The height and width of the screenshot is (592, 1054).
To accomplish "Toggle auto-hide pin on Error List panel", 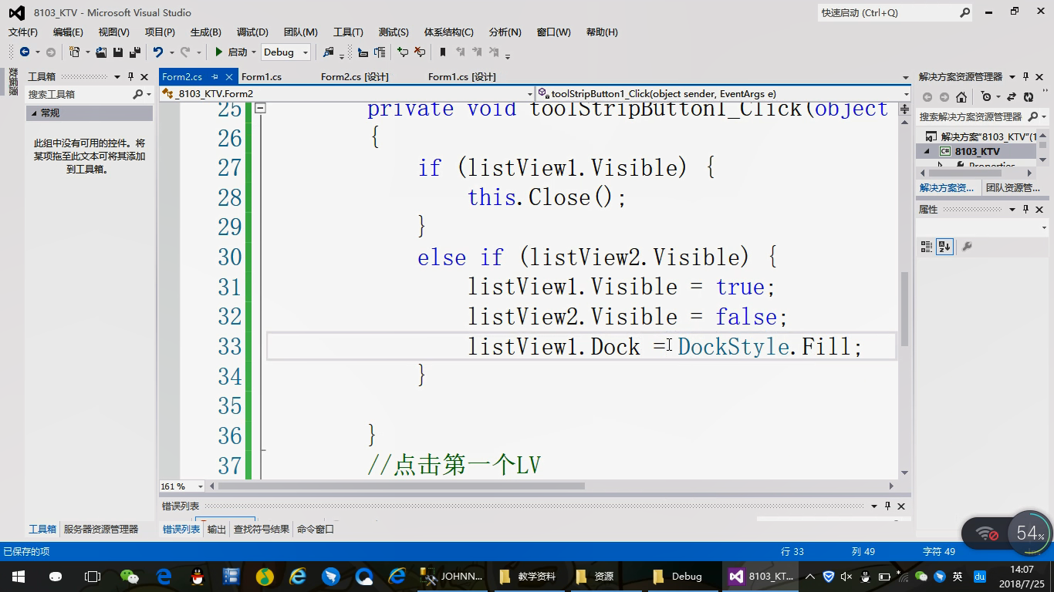I will 887,506.
